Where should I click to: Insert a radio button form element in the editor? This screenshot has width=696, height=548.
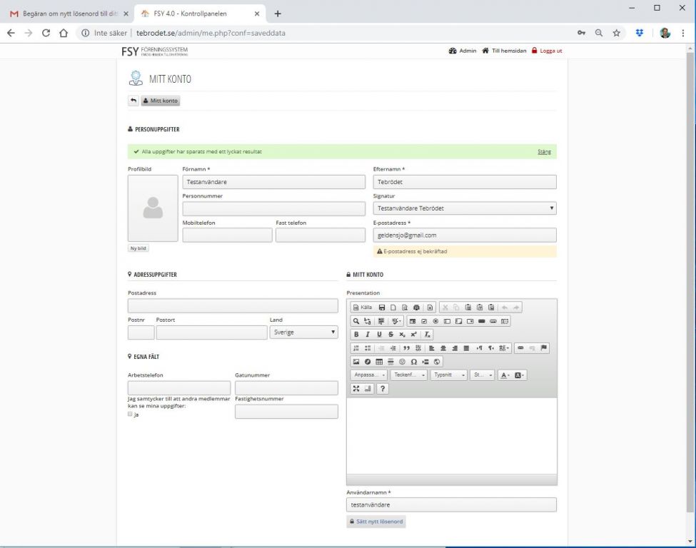pyautogui.click(x=435, y=321)
